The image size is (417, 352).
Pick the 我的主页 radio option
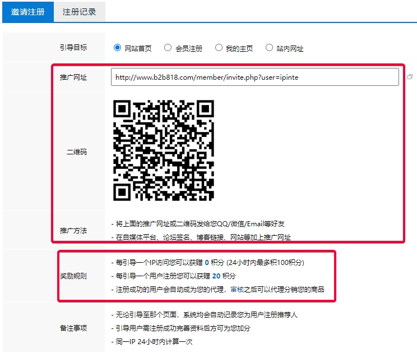click(219, 48)
